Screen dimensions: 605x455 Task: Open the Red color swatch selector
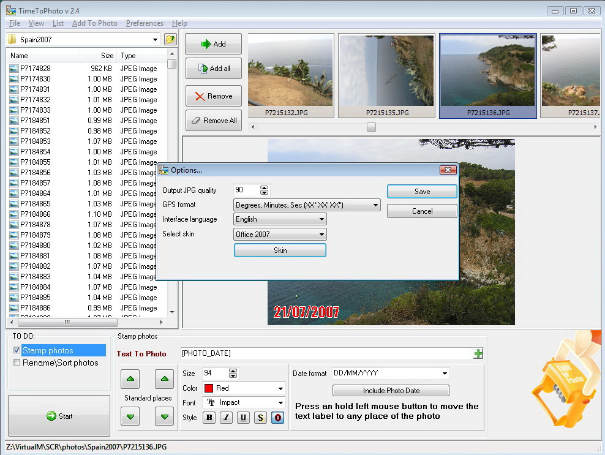tap(244, 388)
